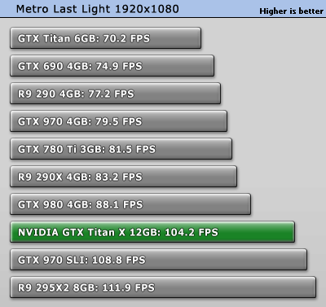326x307 pixels.
Task: Select the R9 290X 4GB 83.2 FPS bar
Action: pos(124,177)
